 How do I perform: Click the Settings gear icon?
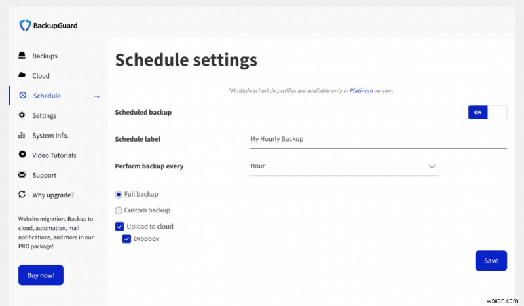pos(22,115)
